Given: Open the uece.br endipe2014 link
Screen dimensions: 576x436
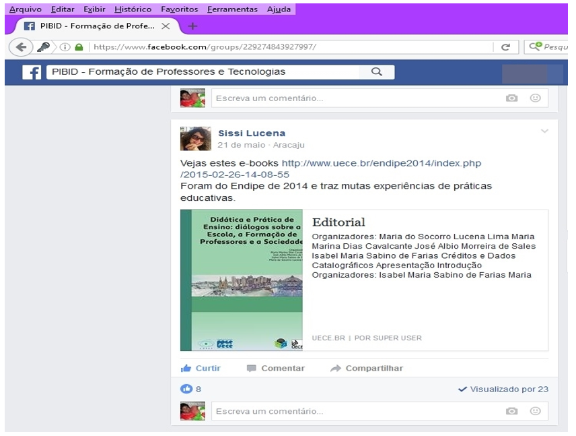Looking at the screenshot, I should 381,164.
